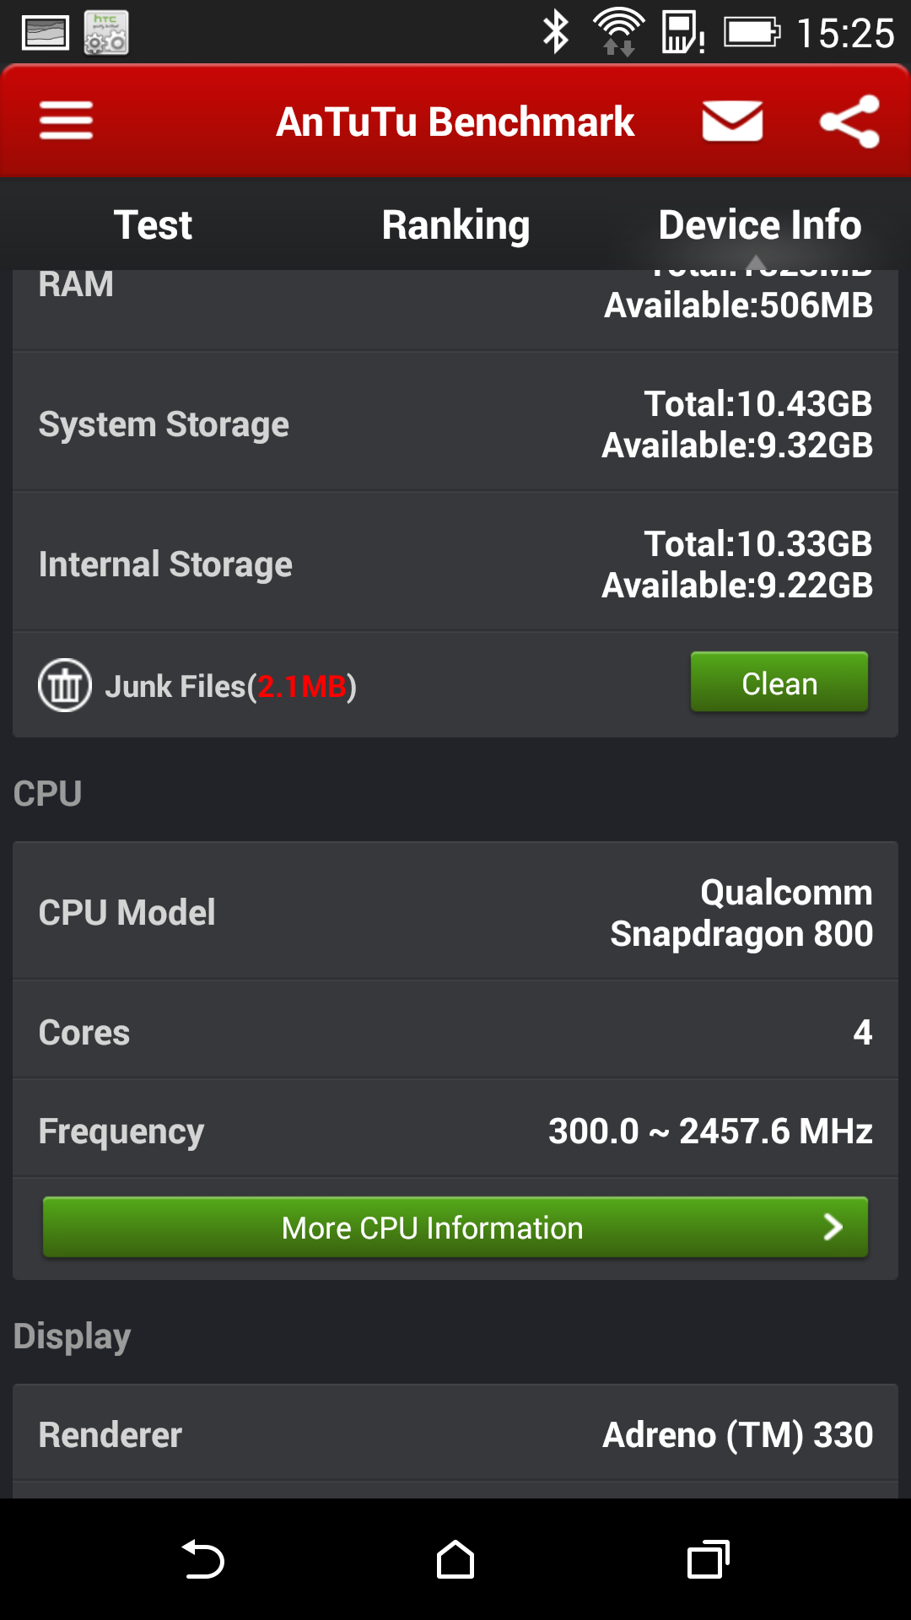Tap the screenshot notification icon
The width and height of the screenshot is (911, 1620).
click(46, 34)
